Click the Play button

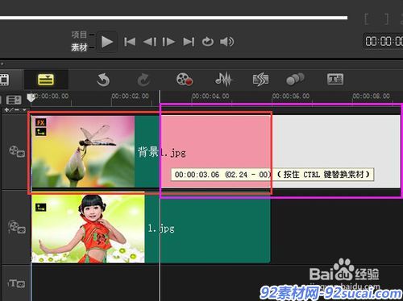pos(107,42)
